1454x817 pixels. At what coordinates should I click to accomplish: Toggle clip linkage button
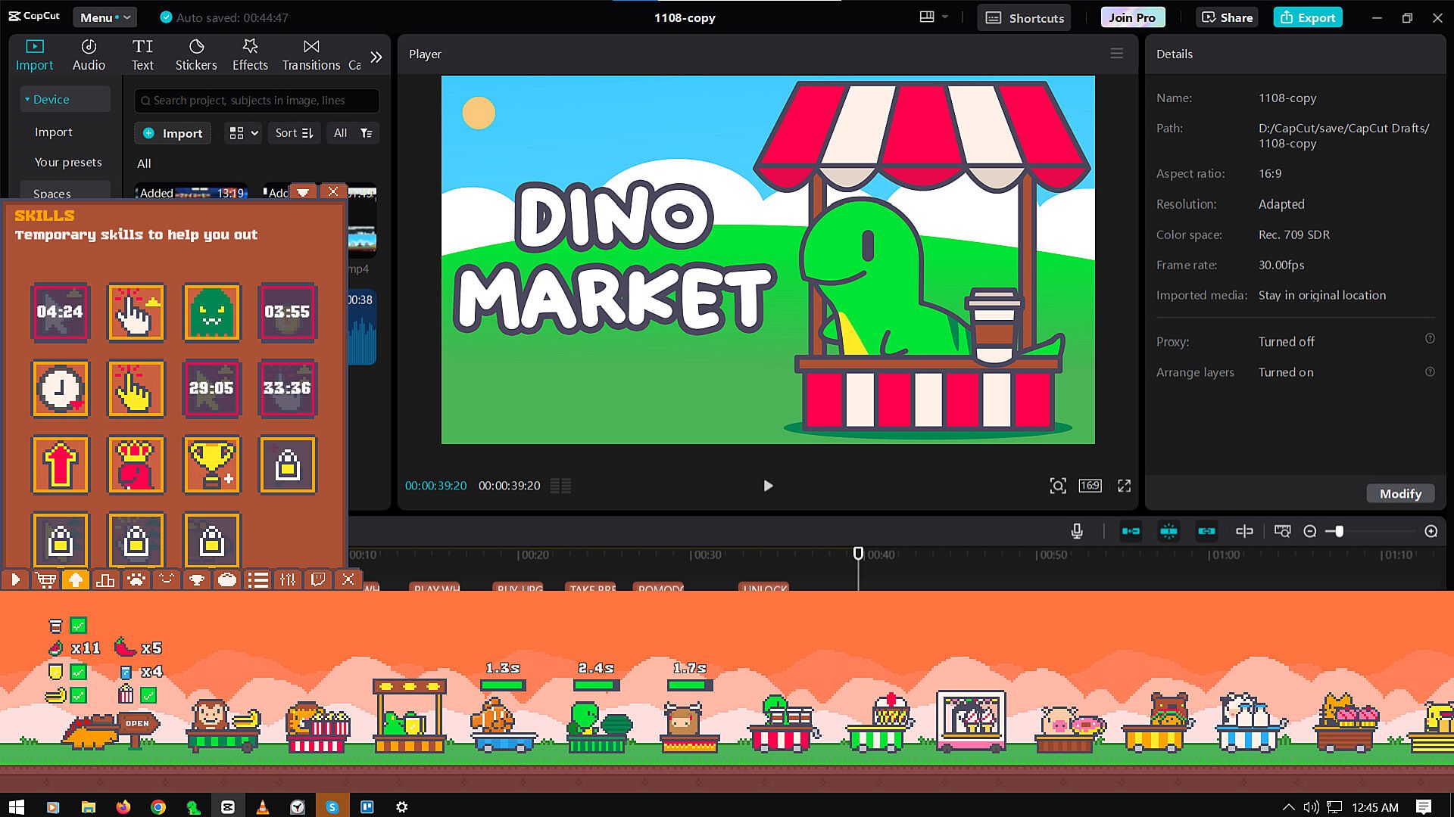pyautogui.click(x=1206, y=531)
